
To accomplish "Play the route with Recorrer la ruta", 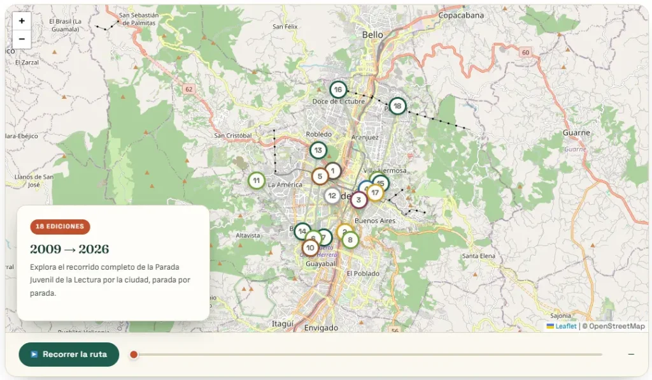I will click(x=69, y=354).
